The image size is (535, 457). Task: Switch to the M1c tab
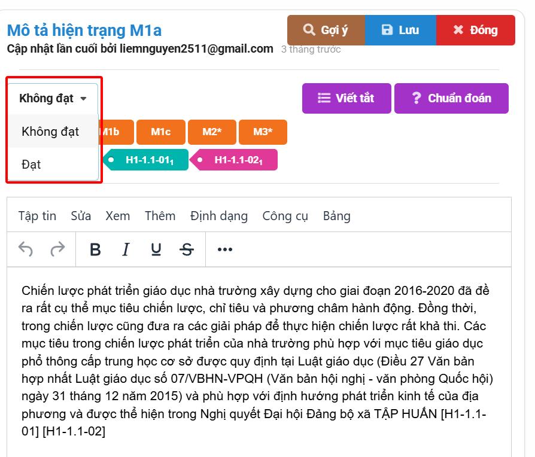160,132
